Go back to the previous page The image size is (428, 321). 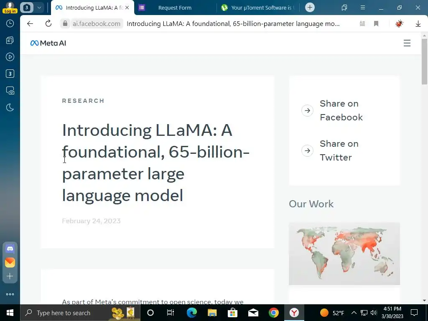point(30,24)
